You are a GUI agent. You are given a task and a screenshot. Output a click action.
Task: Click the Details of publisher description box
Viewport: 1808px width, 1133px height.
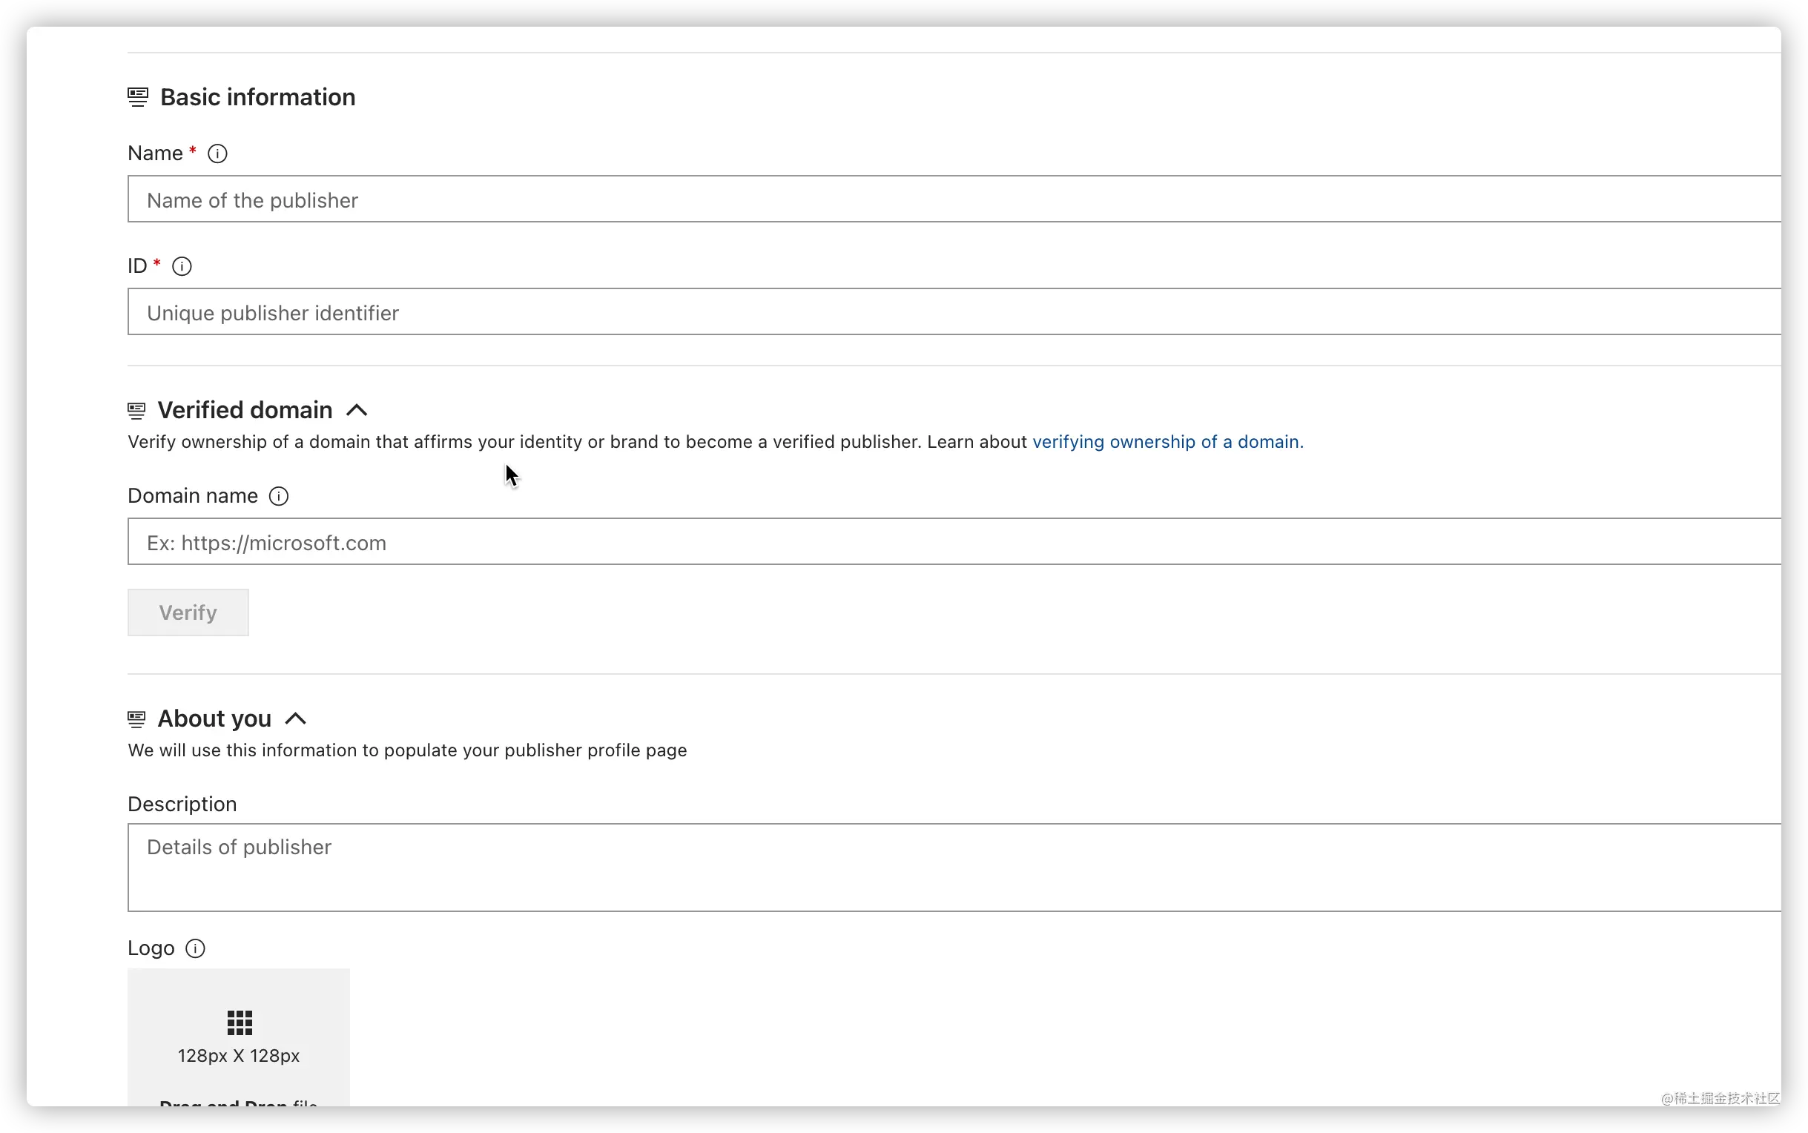point(951,868)
